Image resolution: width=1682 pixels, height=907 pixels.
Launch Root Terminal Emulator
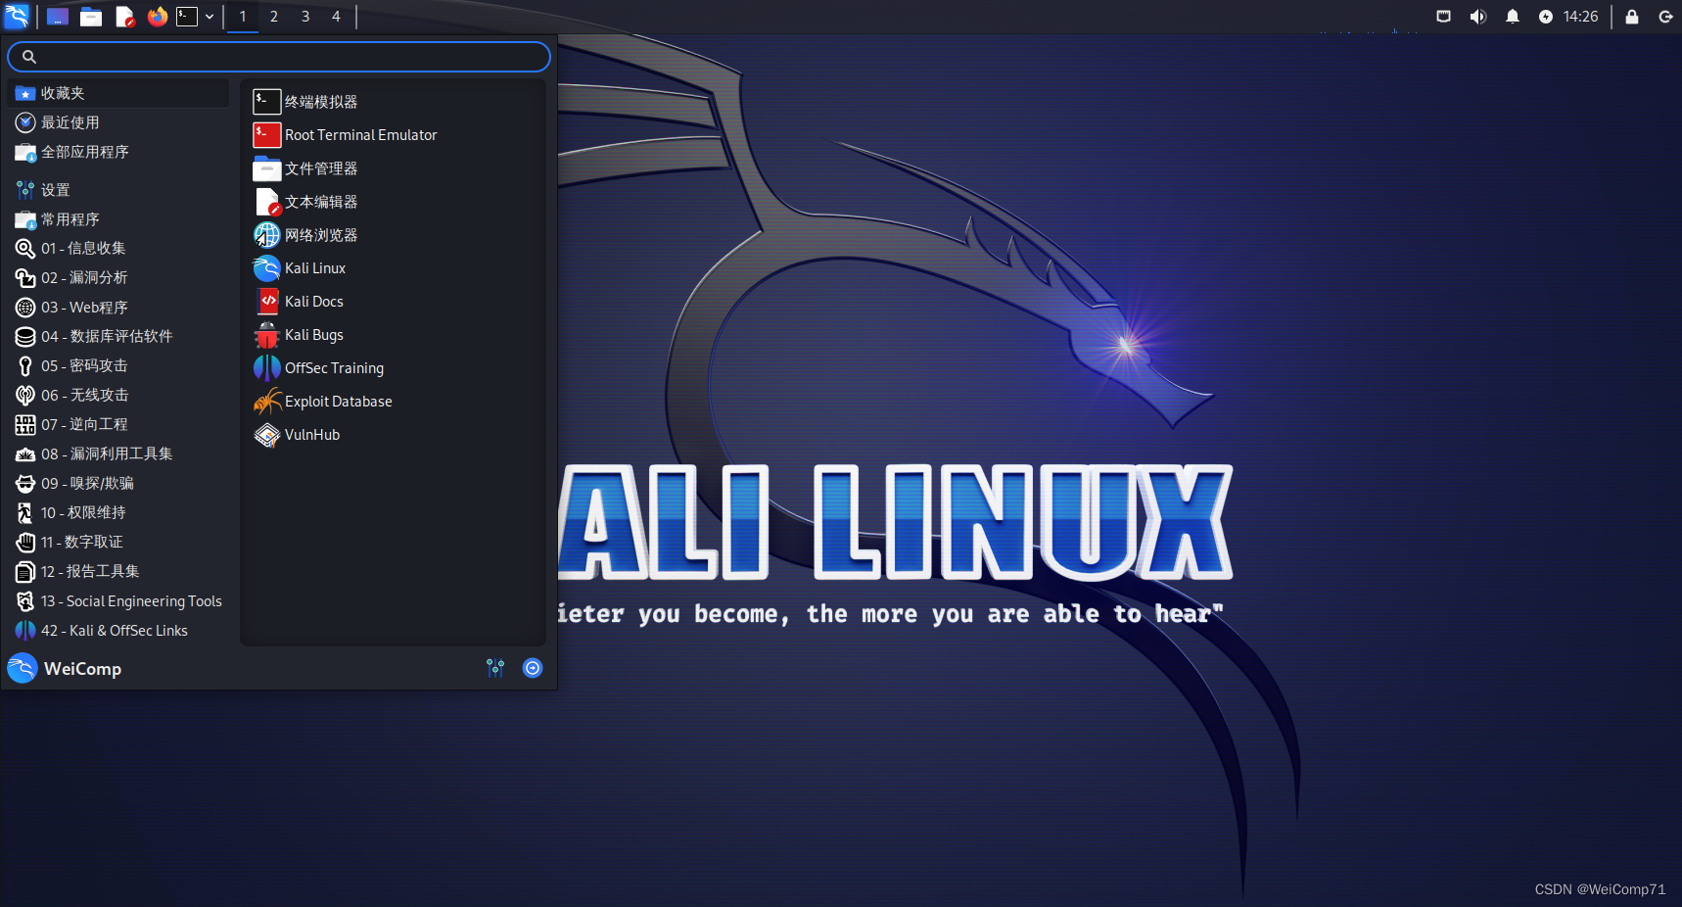(393, 135)
